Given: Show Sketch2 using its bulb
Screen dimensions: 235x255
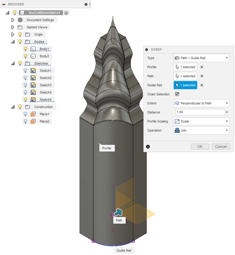Looking at the screenshot, I should pos(26,78).
